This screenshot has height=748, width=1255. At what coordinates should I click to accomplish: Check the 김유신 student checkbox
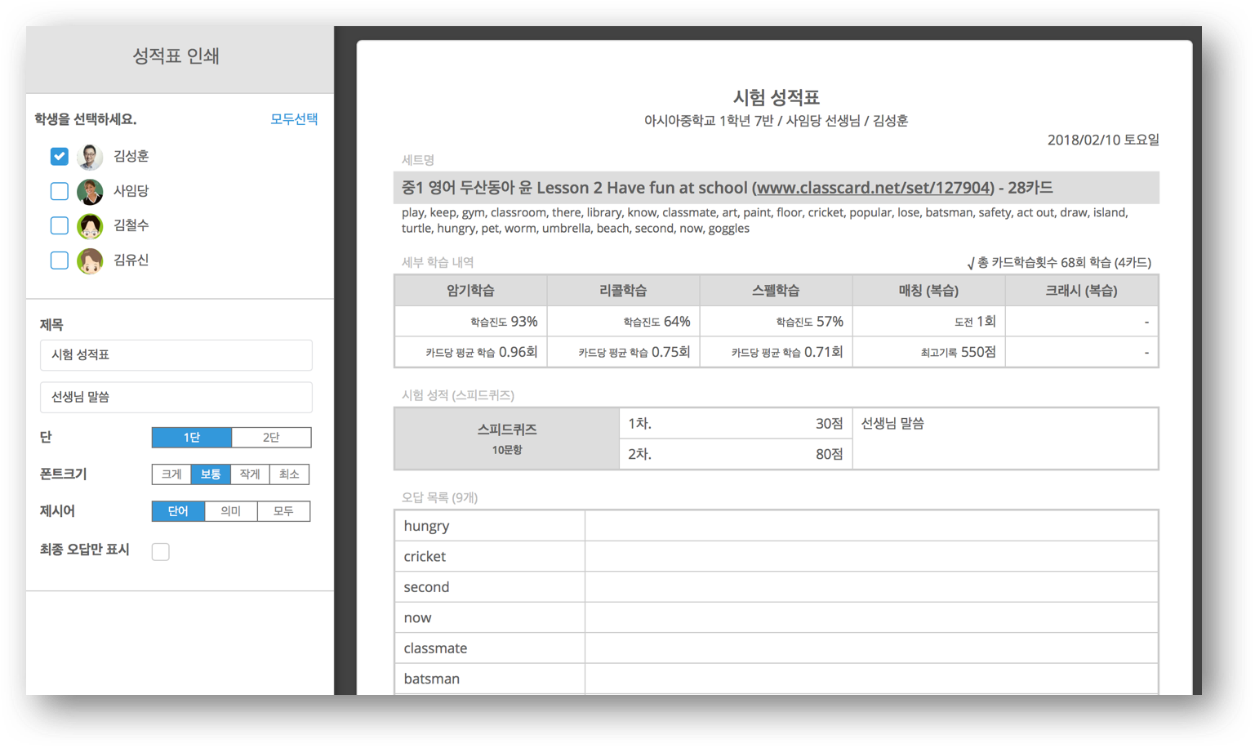[59, 260]
